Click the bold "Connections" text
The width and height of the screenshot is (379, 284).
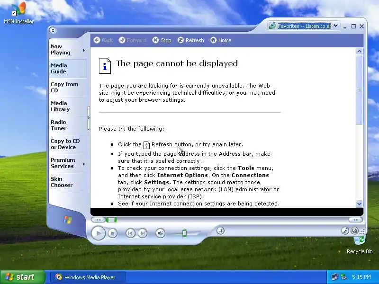coord(250,175)
